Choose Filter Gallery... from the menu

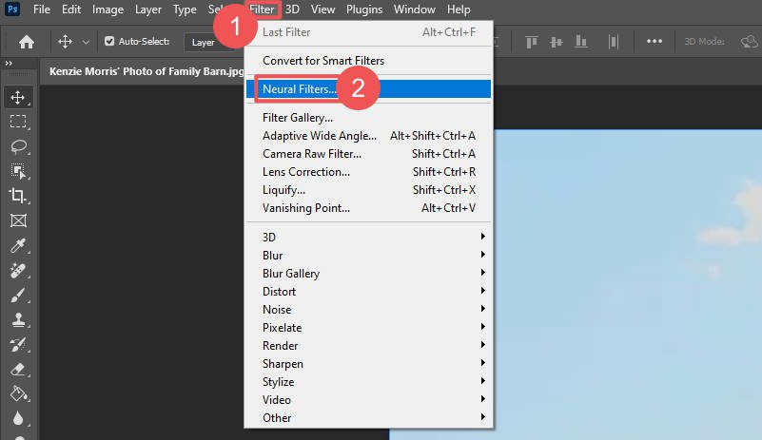(368, 118)
